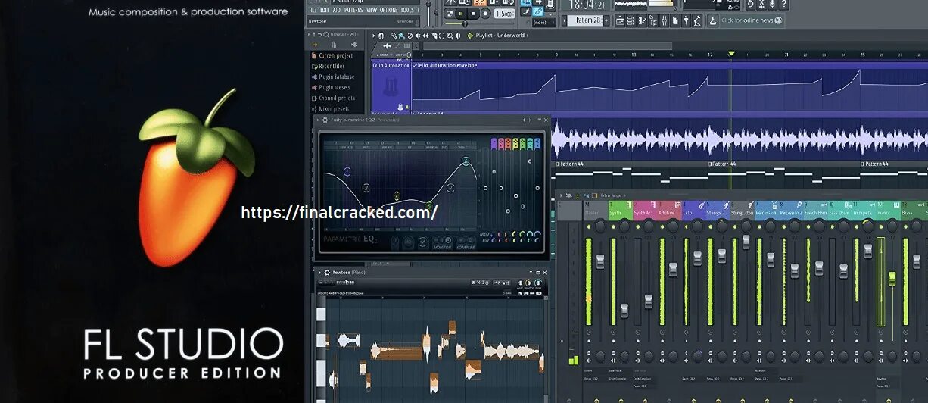Image resolution: width=928 pixels, height=403 pixels.
Task: Expand Plugin presets in the Browser
Action: pyautogui.click(x=331, y=87)
